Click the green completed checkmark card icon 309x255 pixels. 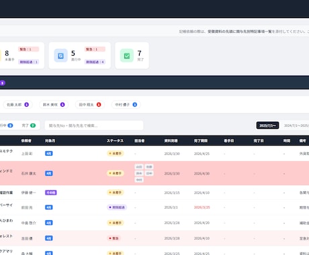127,56
